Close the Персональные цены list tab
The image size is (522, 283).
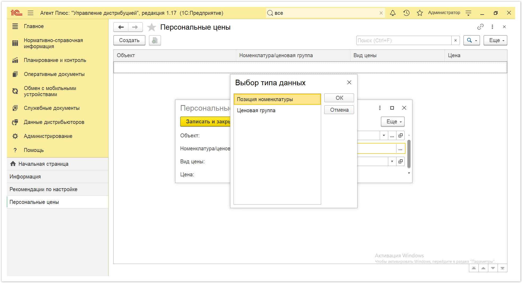click(504, 27)
